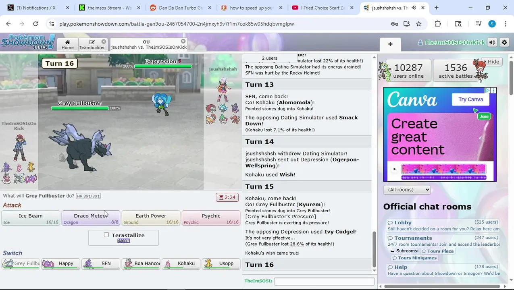
Task: Click the yellow Pokémon icon in your team sidebar
Action: [x=31, y=167]
